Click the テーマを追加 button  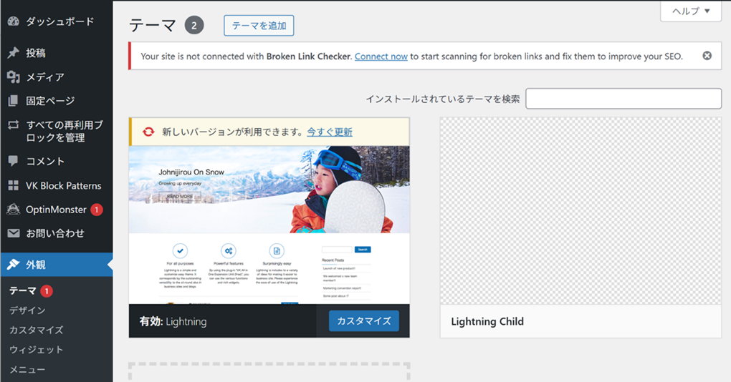click(259, 26)
